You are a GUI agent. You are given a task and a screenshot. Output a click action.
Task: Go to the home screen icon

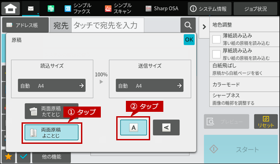pos(11,8)
